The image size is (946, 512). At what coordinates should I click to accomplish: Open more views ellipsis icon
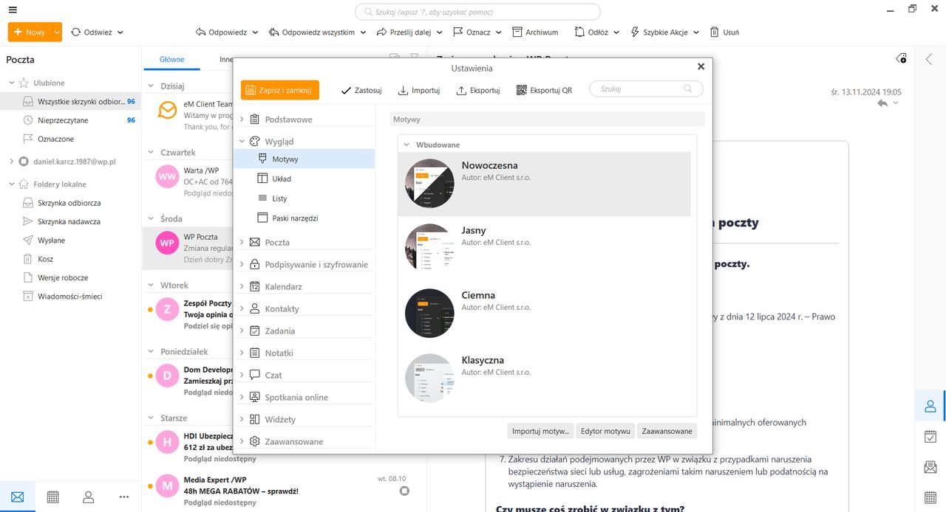124,497
